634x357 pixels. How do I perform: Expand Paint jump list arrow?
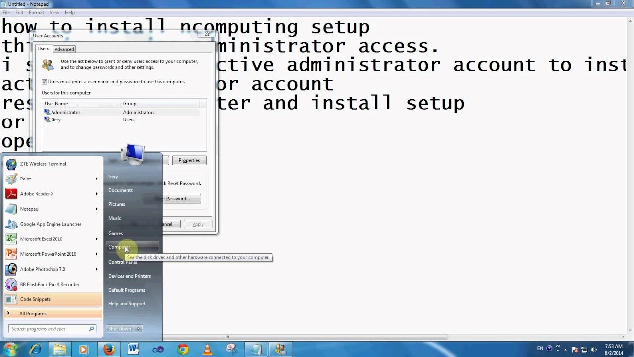97,178
